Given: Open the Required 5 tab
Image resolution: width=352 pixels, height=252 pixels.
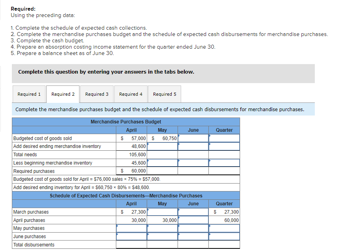Looking at the screenshot, I should click(x=164, y=94).
